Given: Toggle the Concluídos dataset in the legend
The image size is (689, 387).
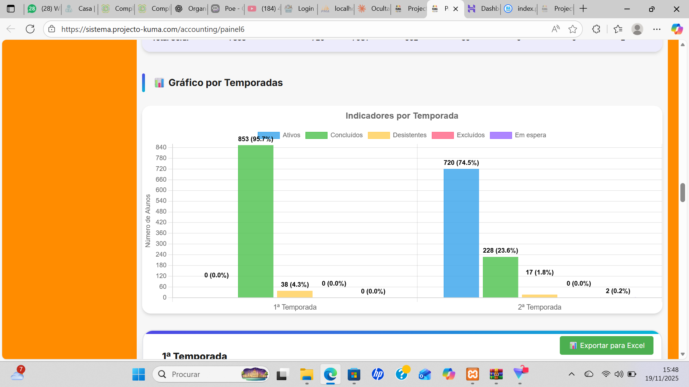Looking at the screenshot, I should point(346,135).
